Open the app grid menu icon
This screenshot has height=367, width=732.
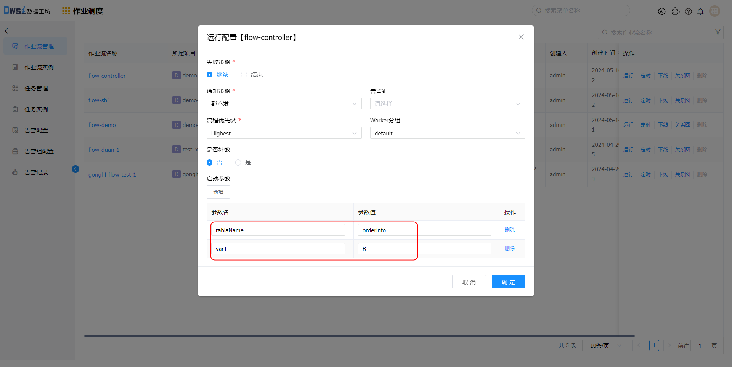66,11
